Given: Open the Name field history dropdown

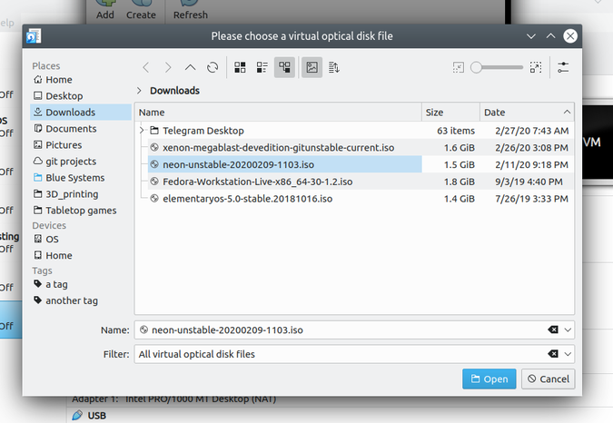Looking at the screenshot, I should [569, 330].
